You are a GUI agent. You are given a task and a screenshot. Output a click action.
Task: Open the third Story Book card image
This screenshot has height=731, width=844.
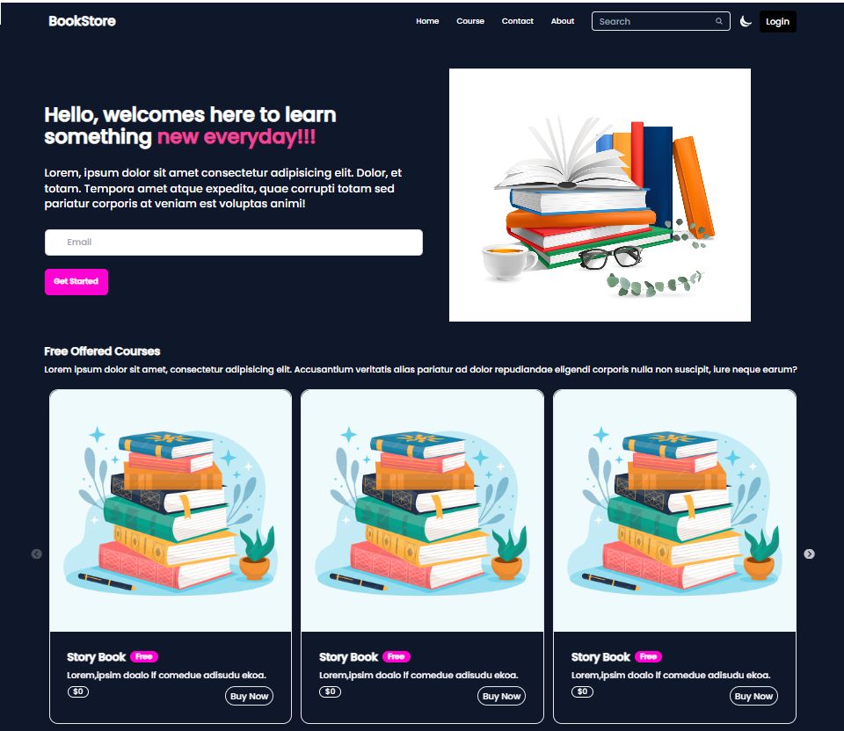674,510
